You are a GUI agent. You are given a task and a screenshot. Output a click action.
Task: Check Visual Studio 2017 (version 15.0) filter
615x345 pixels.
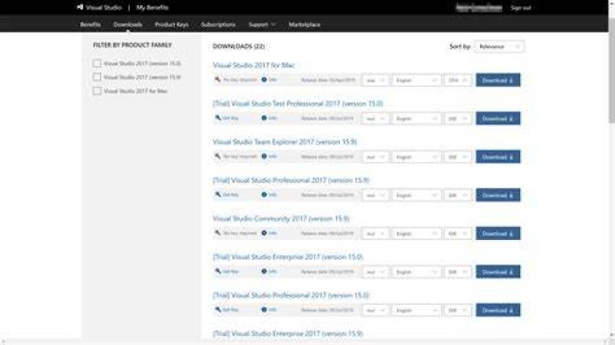(x=97, y=63)
